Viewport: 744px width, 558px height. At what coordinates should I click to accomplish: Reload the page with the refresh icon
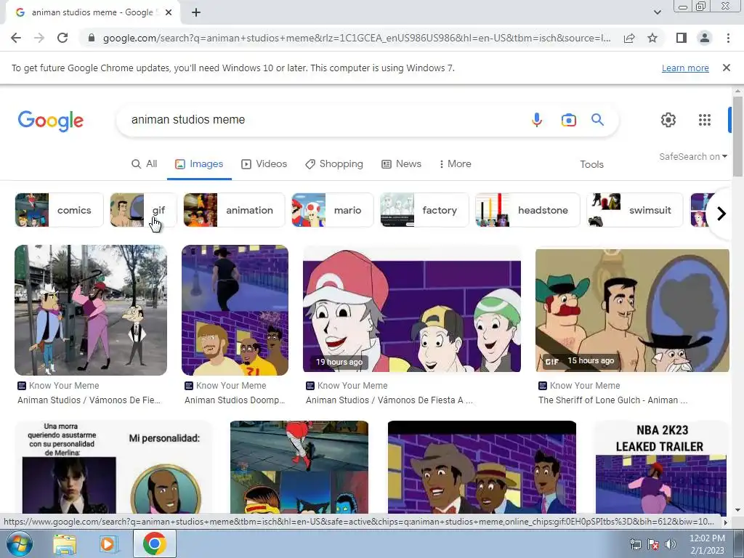[x=62, y=38]
